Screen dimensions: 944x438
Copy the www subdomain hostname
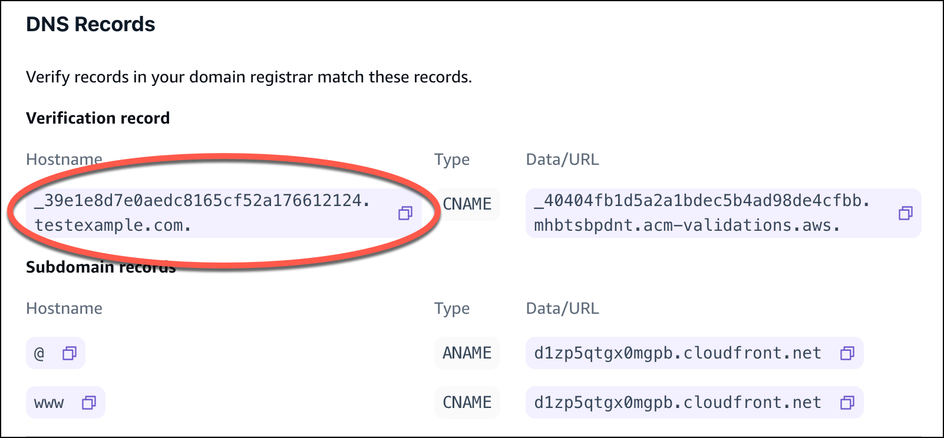(88, 403)
